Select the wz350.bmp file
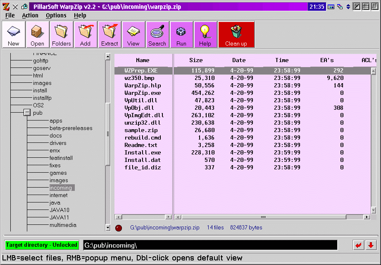The image size is (381, 265). [139, 78]
